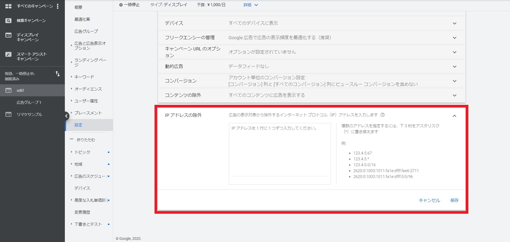
Task: Open the 詳細 dropdown in the header
Action: click(251, 5)
